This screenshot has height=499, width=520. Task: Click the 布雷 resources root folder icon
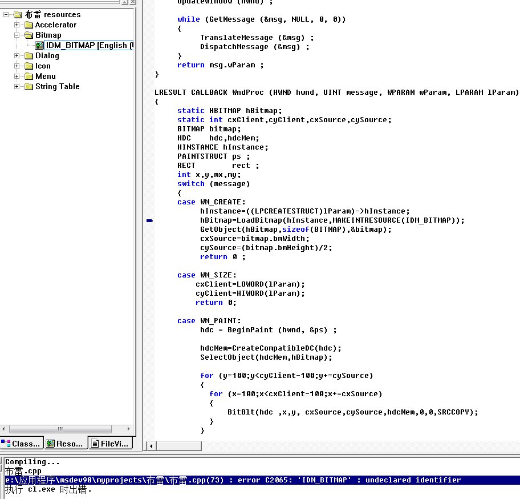pyautogui.click(x=18, y=14)
